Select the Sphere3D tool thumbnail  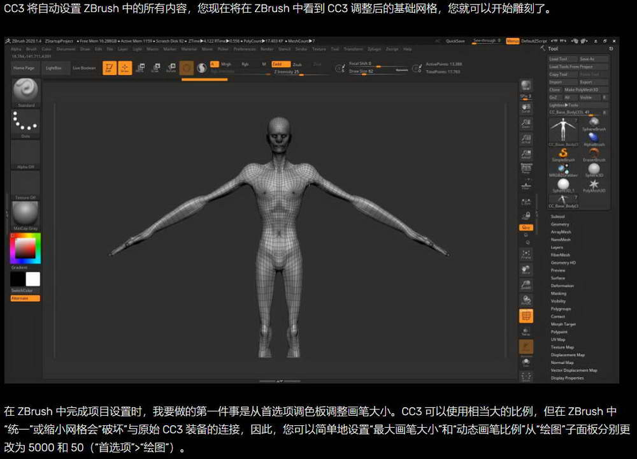pyautogui.click(x=594, y=170)
